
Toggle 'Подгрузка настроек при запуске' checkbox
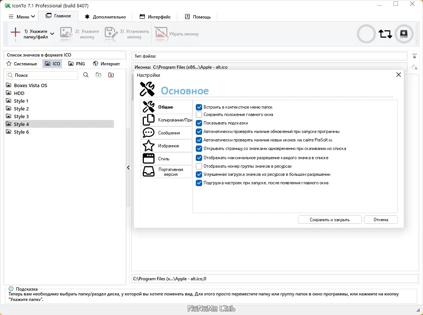click(x=199, y=183)
